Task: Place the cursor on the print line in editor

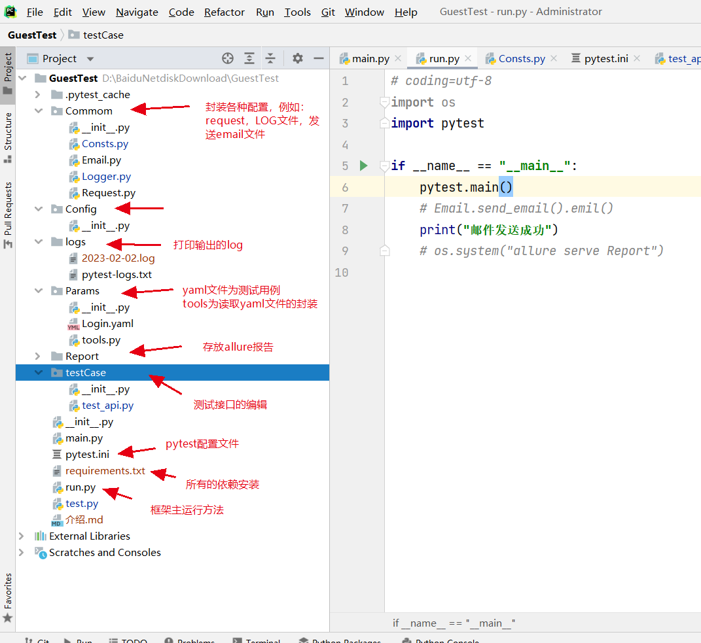Action: (x=489, y=230)
